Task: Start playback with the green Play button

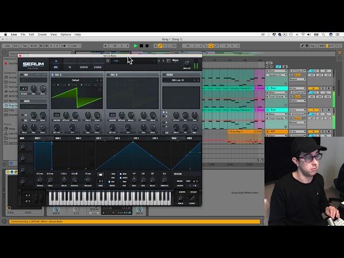Action: (135, 46)
